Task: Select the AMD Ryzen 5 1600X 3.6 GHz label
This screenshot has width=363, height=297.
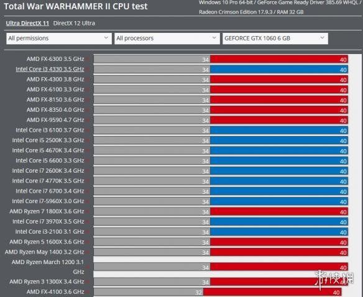Action: click(x=47, y=242)
